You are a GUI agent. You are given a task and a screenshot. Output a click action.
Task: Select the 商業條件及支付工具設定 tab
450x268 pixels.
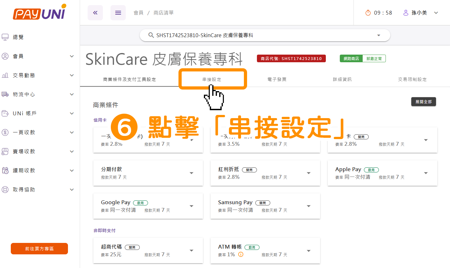[x=130, y=79]
